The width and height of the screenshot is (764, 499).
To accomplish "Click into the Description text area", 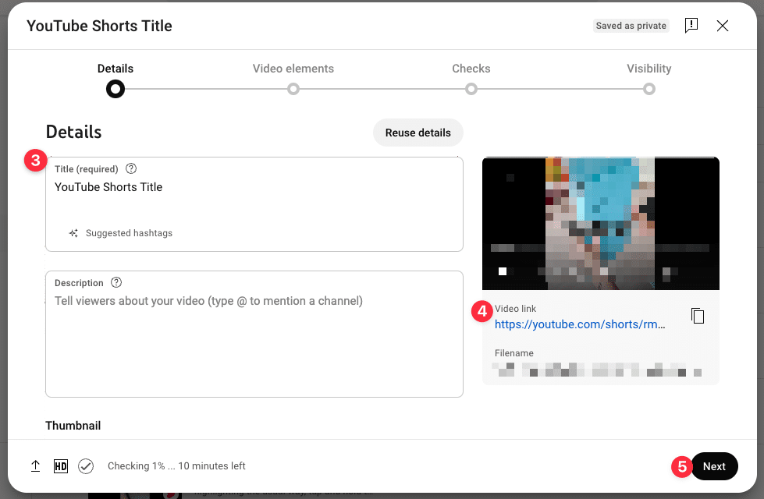I will tap(254, 334).
